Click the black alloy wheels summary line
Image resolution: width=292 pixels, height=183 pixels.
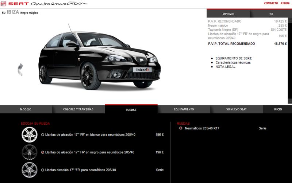247,36
